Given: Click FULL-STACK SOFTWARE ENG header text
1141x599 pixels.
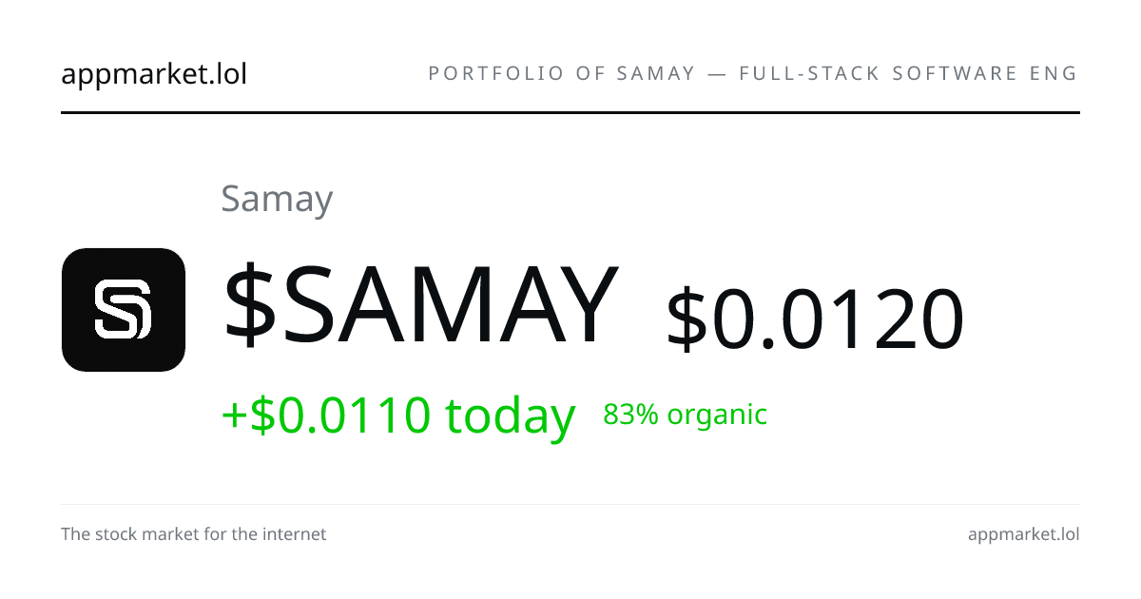Looking at the screenshot, I should (x=909, y=73).
